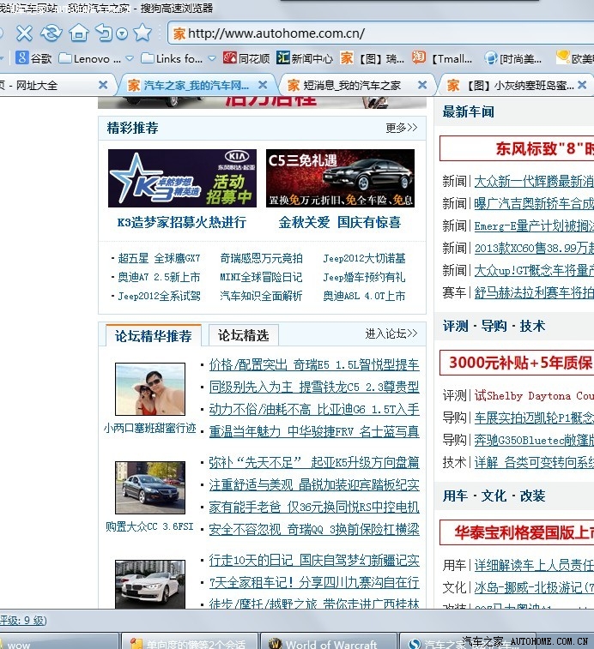Open 试Shelby Daytona review link
This screenshot has height=649, width=594.
[534, 396]
